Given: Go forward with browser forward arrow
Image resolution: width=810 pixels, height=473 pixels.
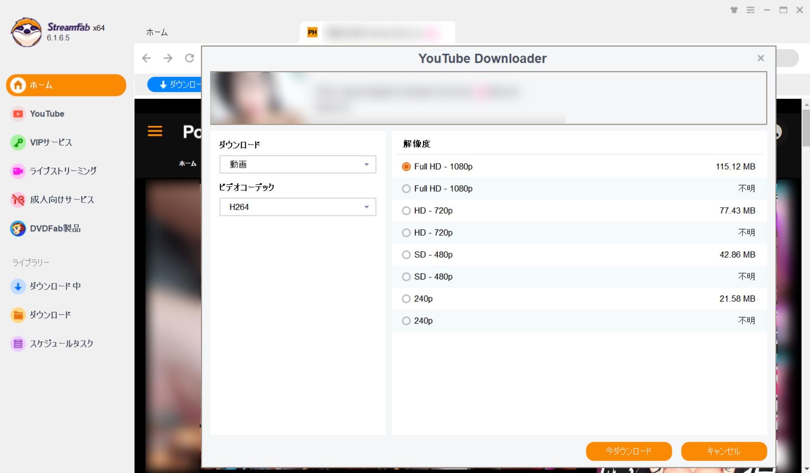Looking at the screenshot, I should pos(168,58).
